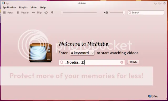This screenshot has width=168, height=101.
Task: Minimize the Minitube window
Action: [x=155, y=3]
